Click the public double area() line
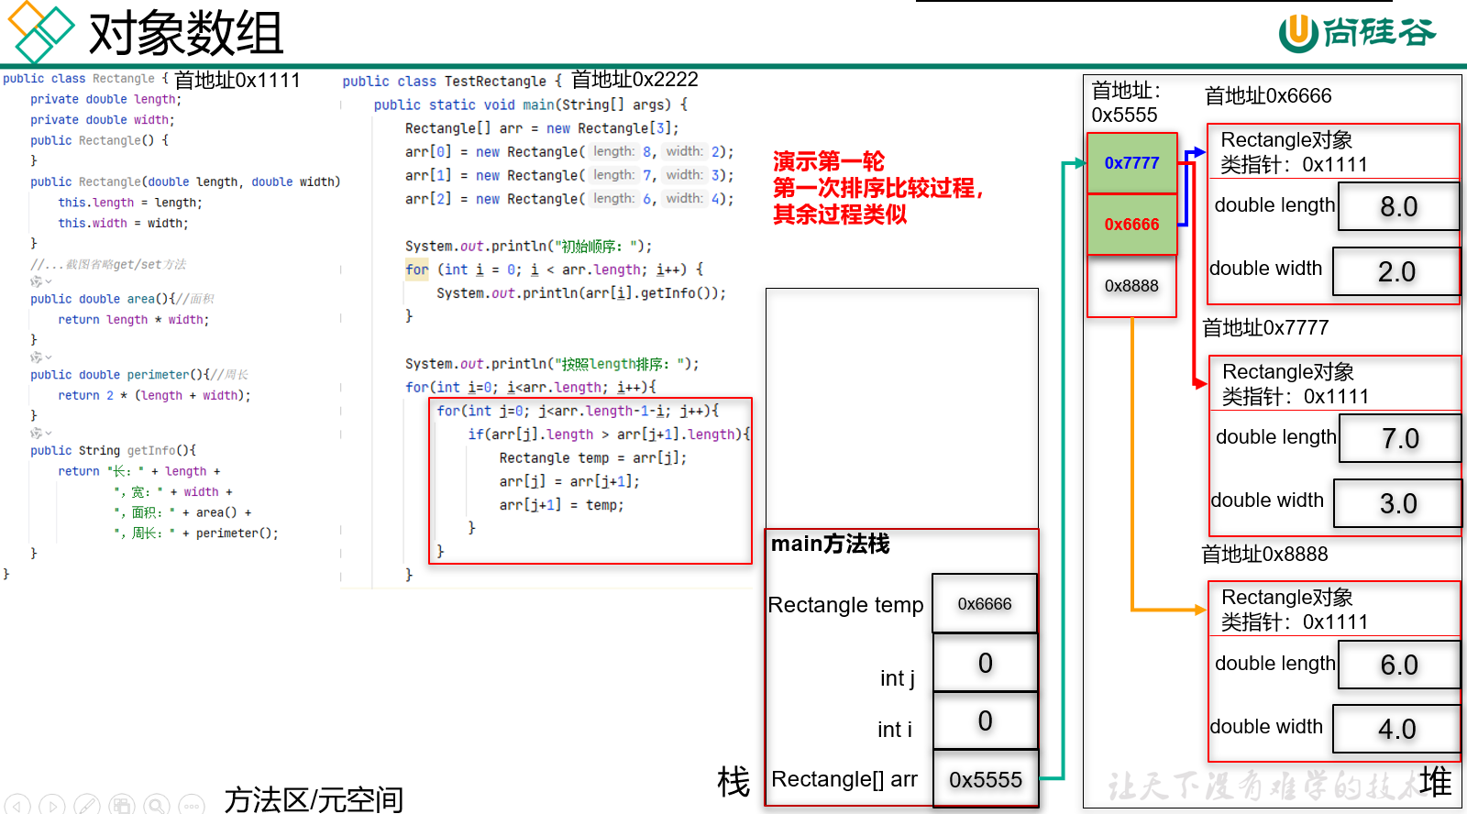Screen dimensions: 1467x814 pyautogui.click(x=123, y=299)
